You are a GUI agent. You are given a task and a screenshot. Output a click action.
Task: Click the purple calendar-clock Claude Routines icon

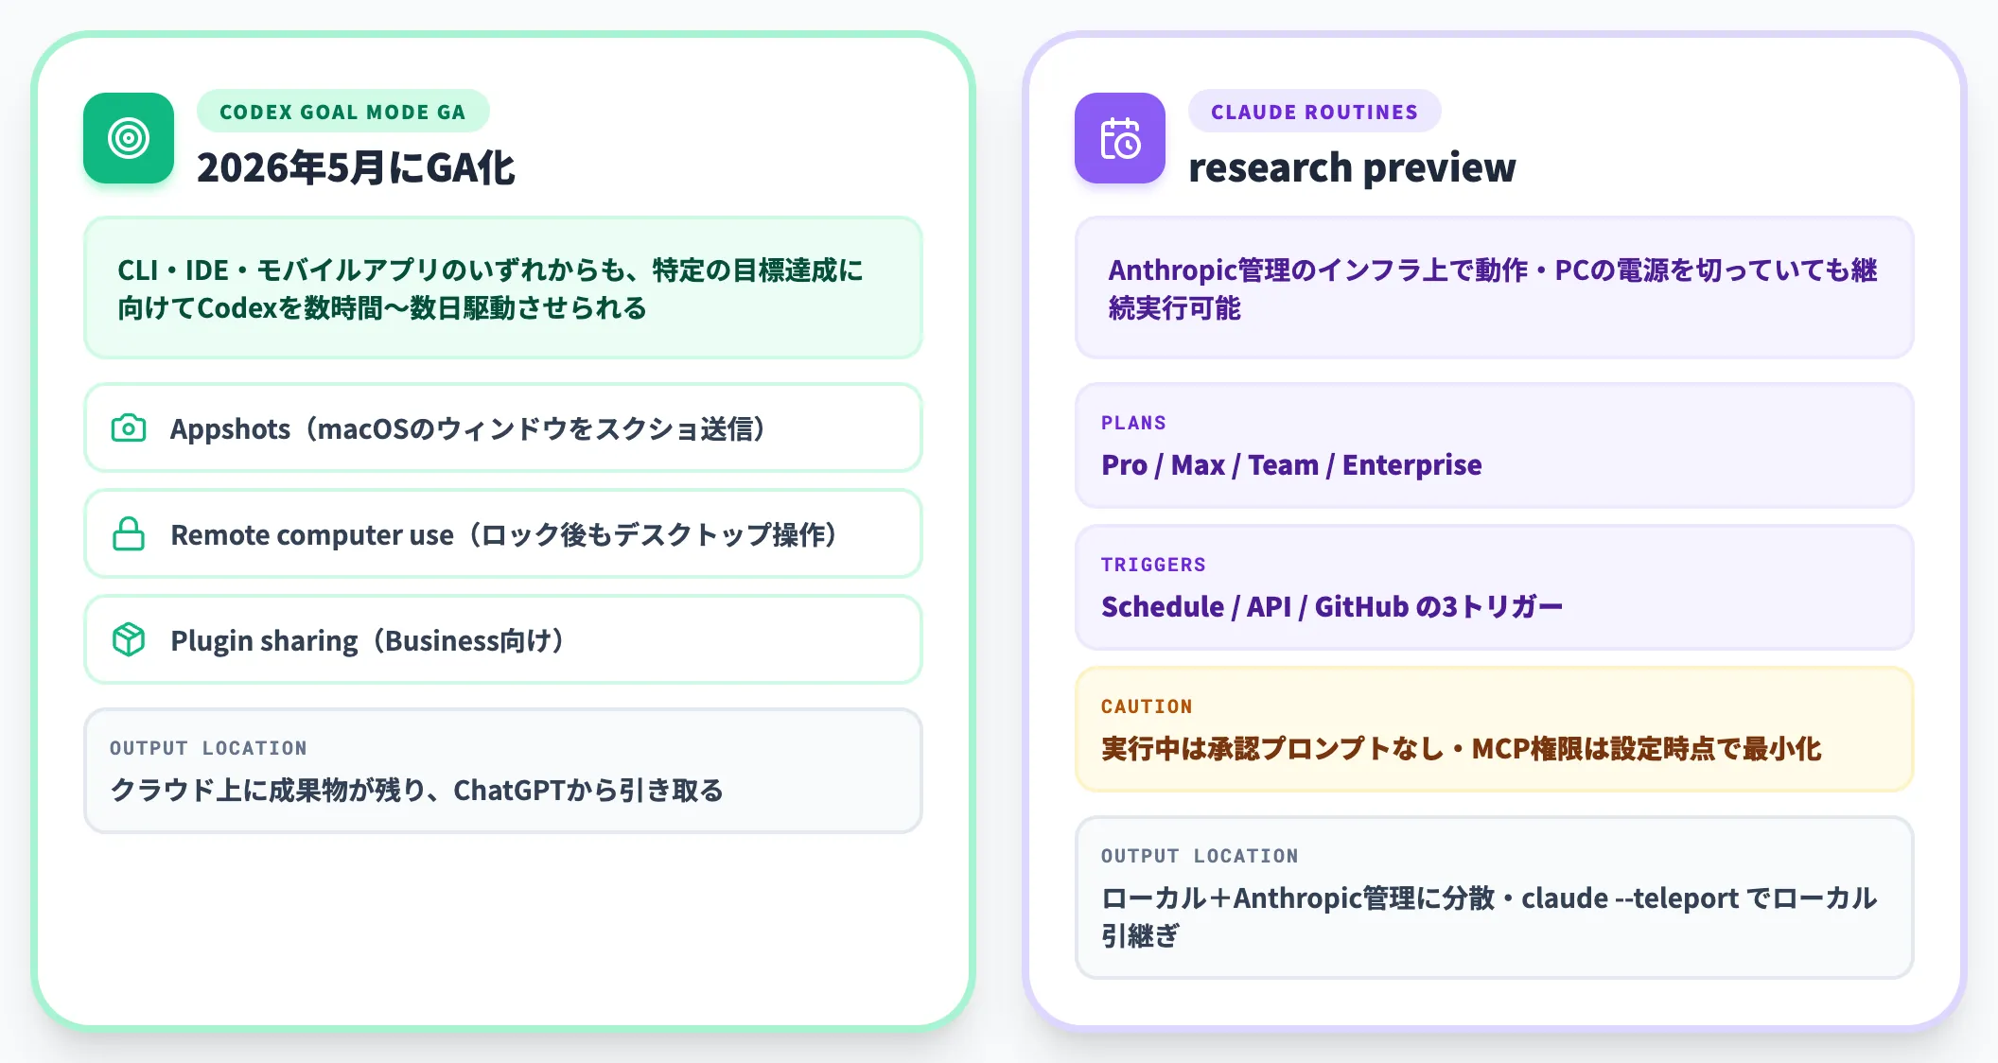point(1120,138)
